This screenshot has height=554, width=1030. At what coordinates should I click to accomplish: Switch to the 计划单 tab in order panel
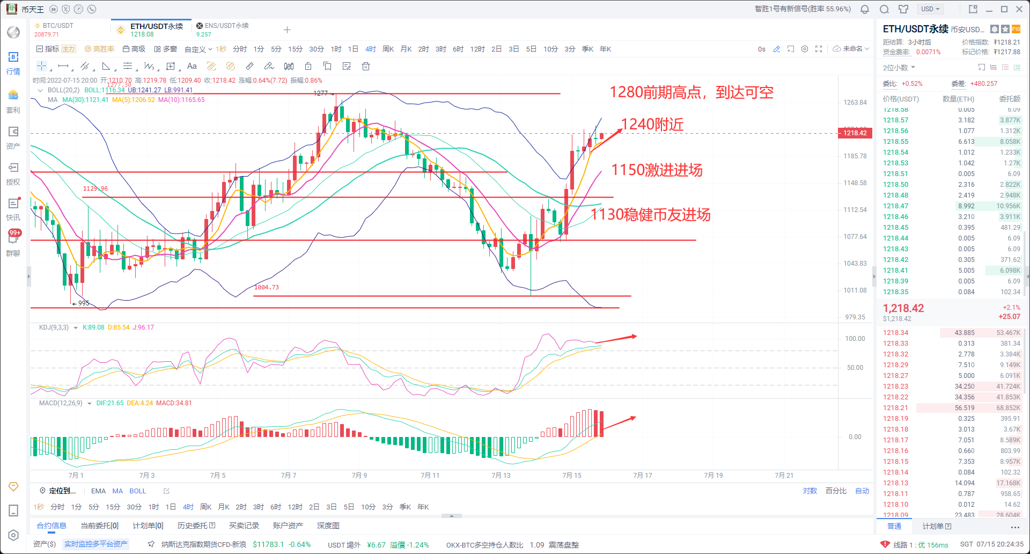[x=937, y=526]
